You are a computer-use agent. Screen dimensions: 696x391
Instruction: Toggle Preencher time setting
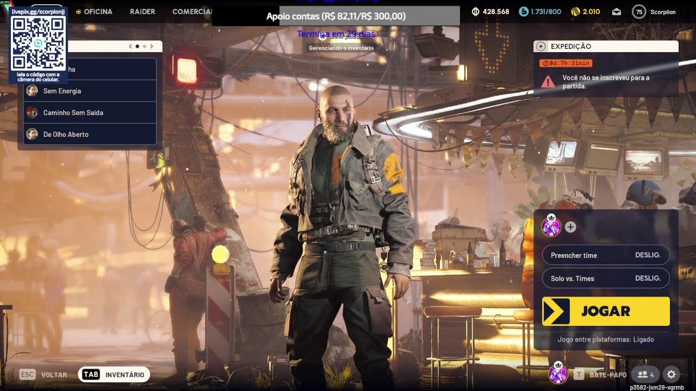coord(606,255)
